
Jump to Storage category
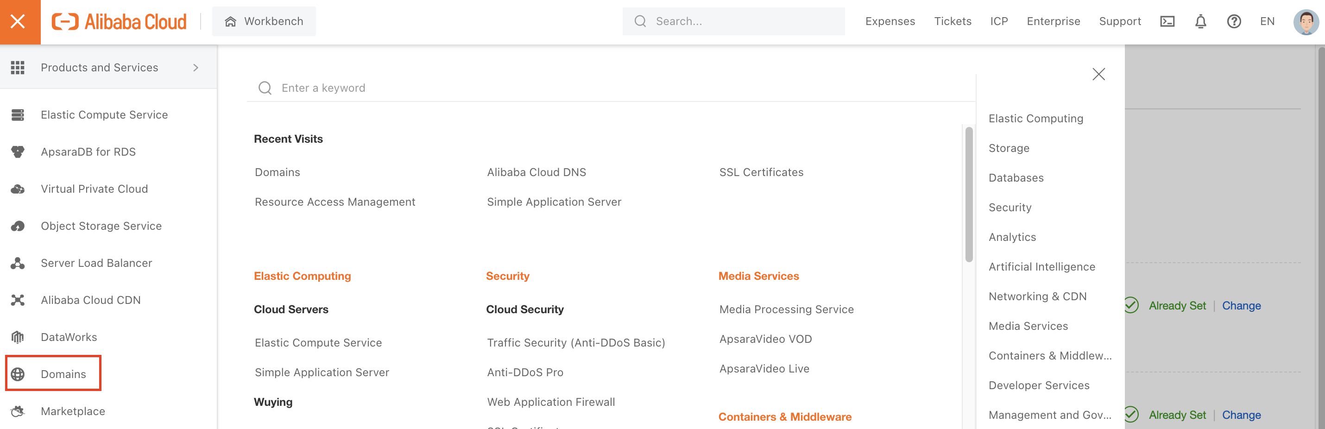coord(1009,149)
